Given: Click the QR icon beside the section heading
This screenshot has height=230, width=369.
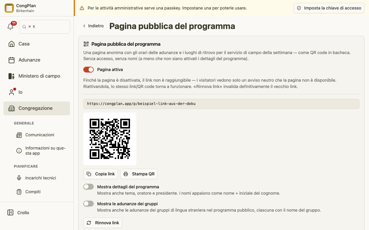Looking at the screenshot, I should (x=86, y=44).
